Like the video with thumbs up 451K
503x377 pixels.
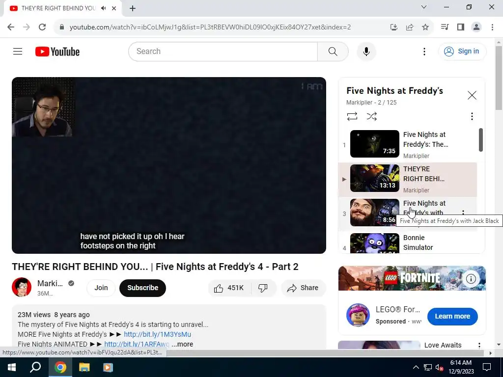click(229, 288)
